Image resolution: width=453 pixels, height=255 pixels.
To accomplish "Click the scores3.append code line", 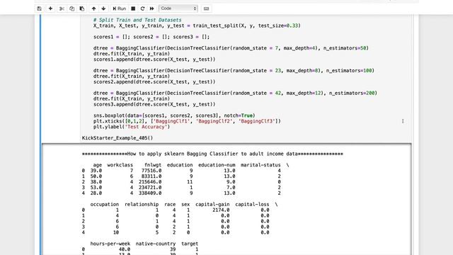I will pos(154,105).
